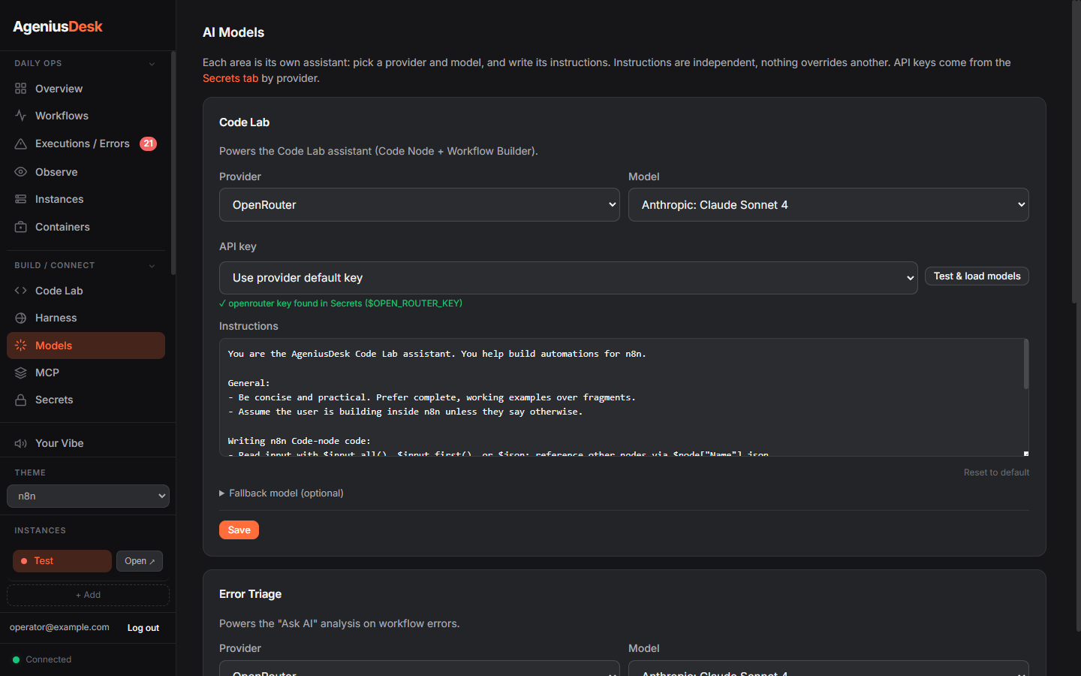Image resolution: width=1081 pixels, height=676 pixels.
Task: Click the Code Lab section heading
Action: point(244,122)
